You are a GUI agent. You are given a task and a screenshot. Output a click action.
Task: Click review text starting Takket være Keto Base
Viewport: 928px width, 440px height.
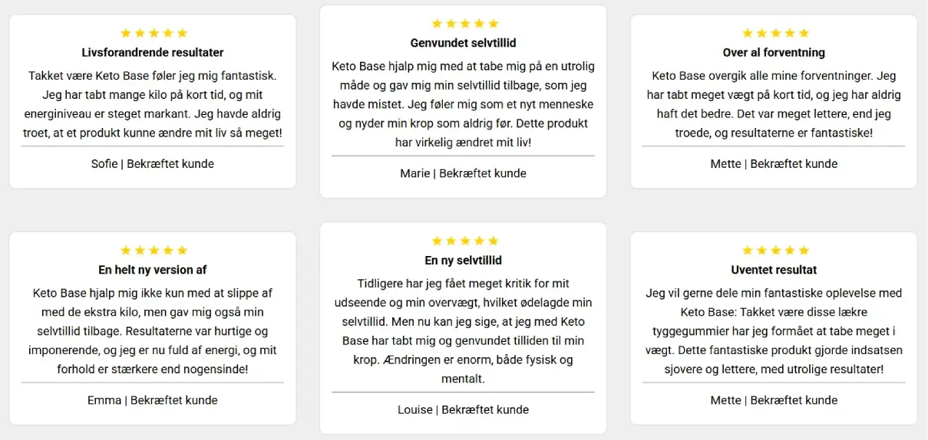153,104
